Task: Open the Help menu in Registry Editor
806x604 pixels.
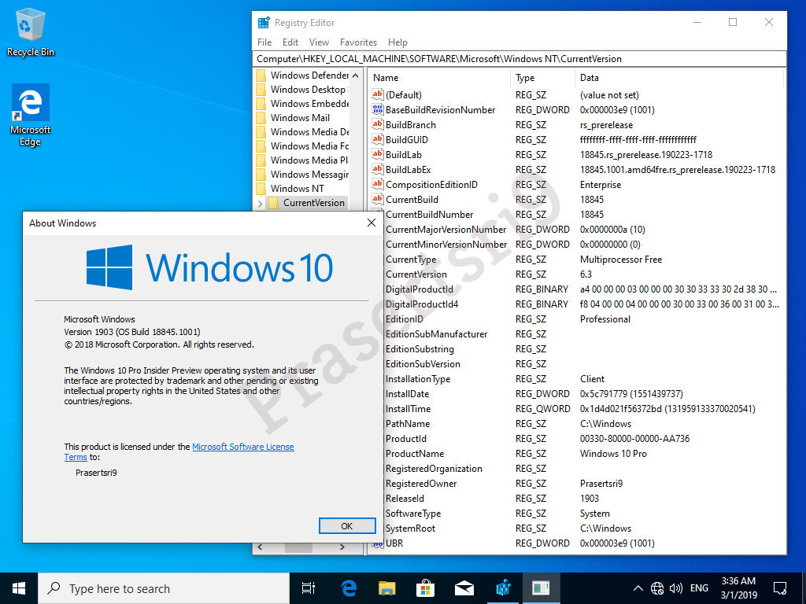Action: point(397,42)
